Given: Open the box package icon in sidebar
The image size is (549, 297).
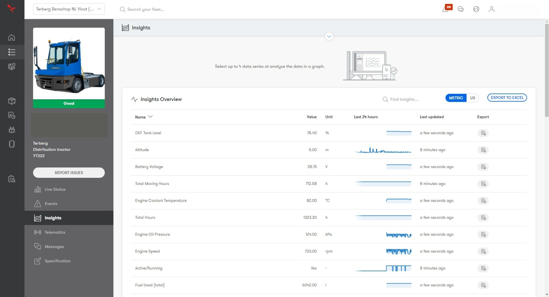Looking at the screenshot, I should (12, 101).
